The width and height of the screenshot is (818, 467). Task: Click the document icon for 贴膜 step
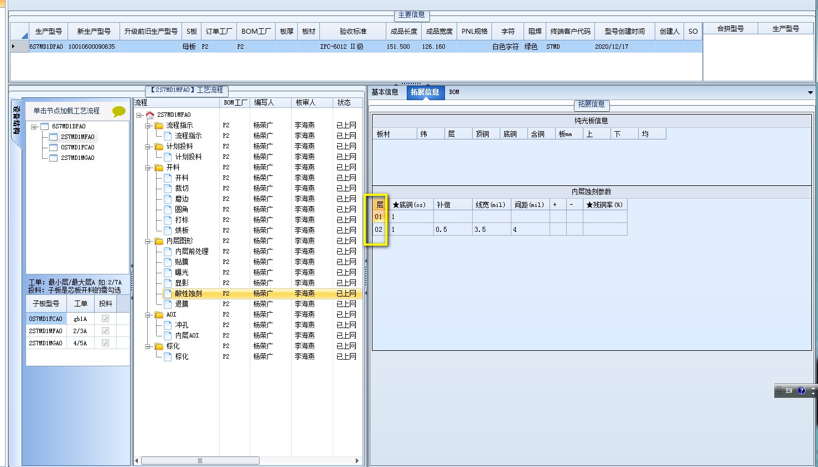coord(168,262)
